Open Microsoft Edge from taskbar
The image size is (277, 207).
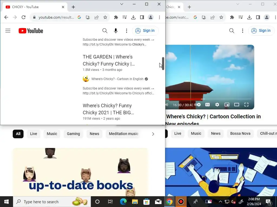123,202
